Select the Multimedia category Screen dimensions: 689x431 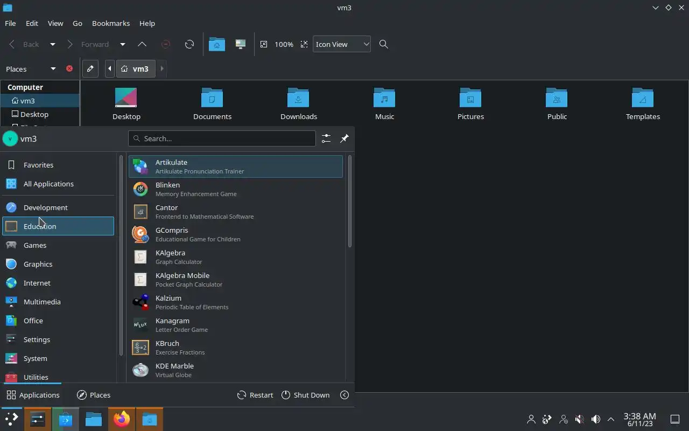pyautogui.click(x=58, y=302)
